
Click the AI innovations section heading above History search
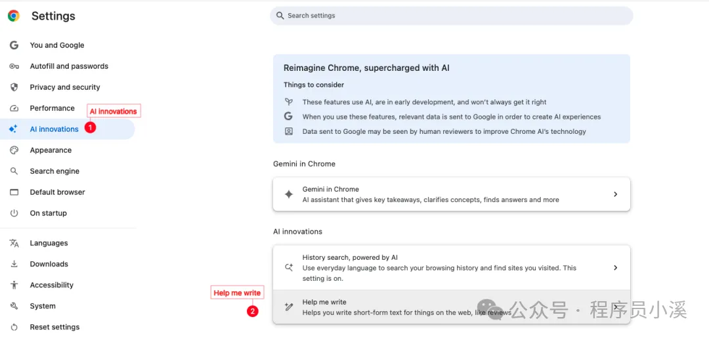pos(297,232)
